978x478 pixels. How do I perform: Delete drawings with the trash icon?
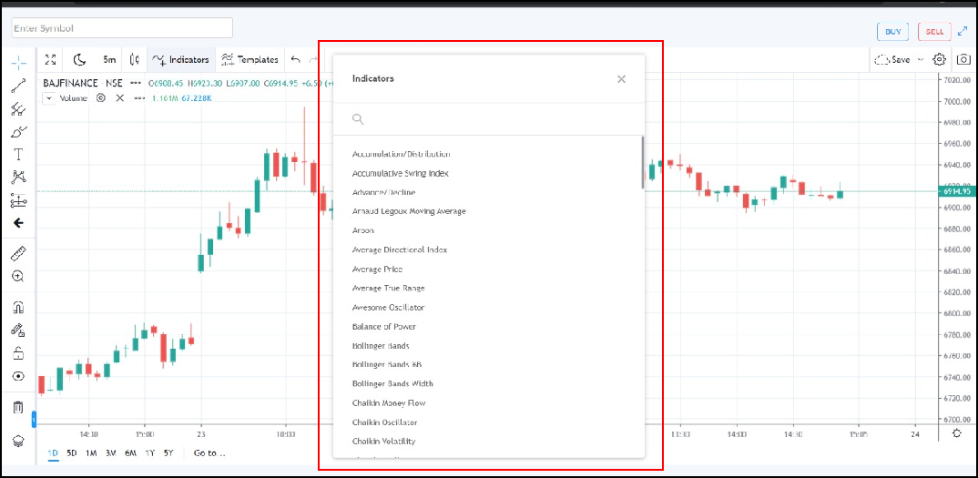point(18,407)
